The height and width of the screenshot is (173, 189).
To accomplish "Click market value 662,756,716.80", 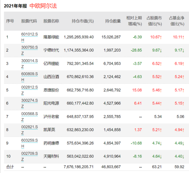I will click(x=80, y=90).
